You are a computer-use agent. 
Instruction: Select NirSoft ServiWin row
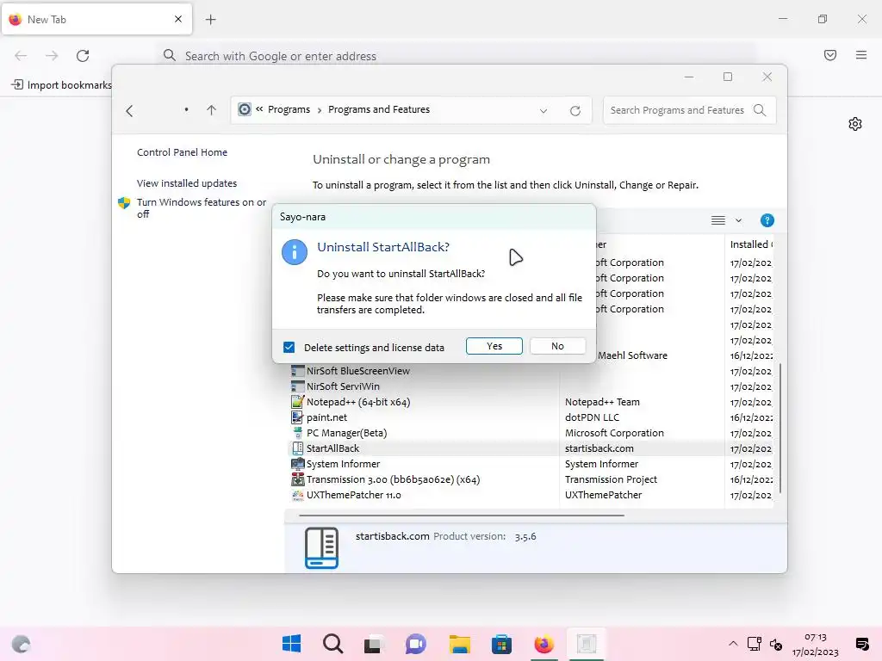click(343, 386)
